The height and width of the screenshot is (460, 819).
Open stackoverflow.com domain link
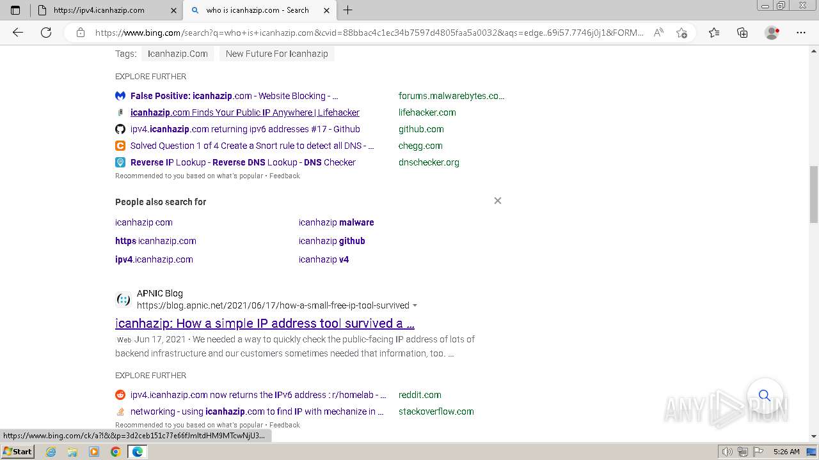[x=436, y=411]
